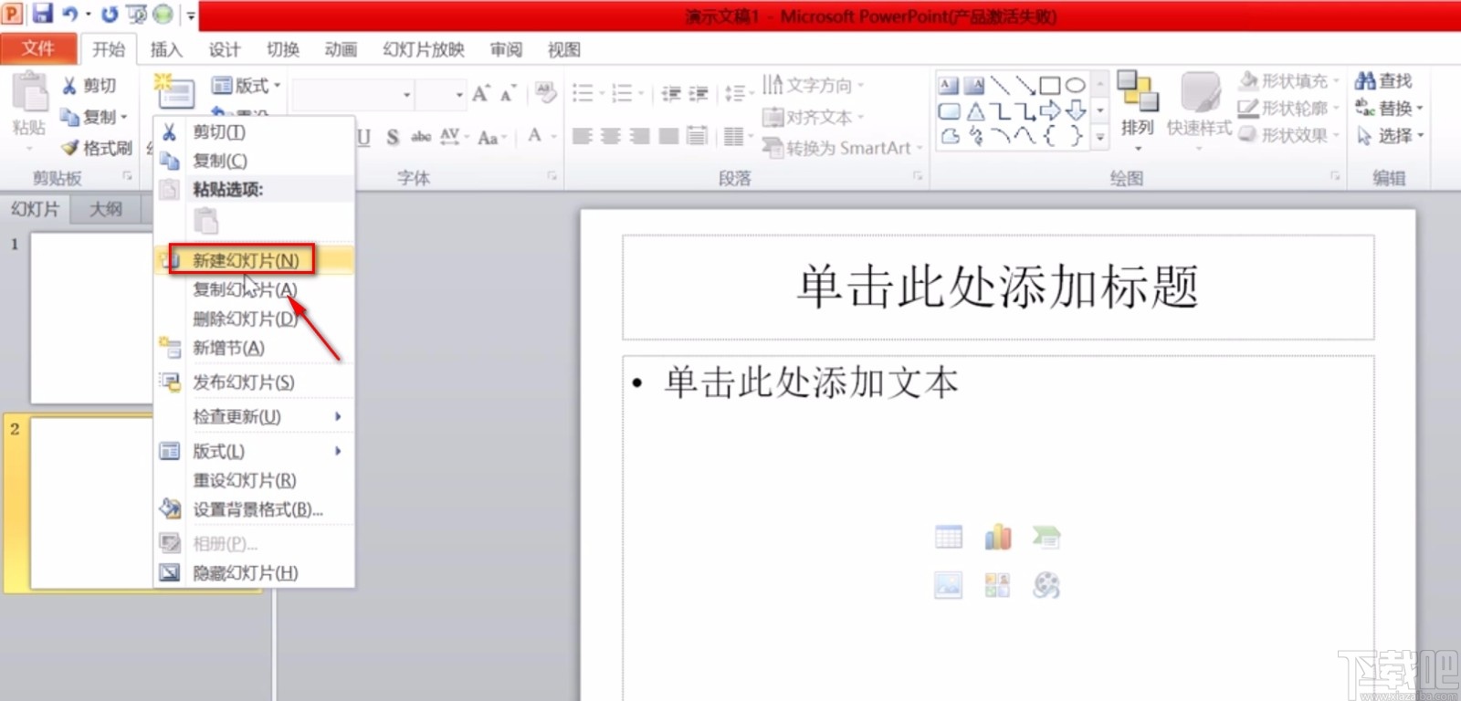The image size is (1461, 701).
Task: Expand the shapes gallery more button
Action: pyautogui.click(x=1101, y=137)
